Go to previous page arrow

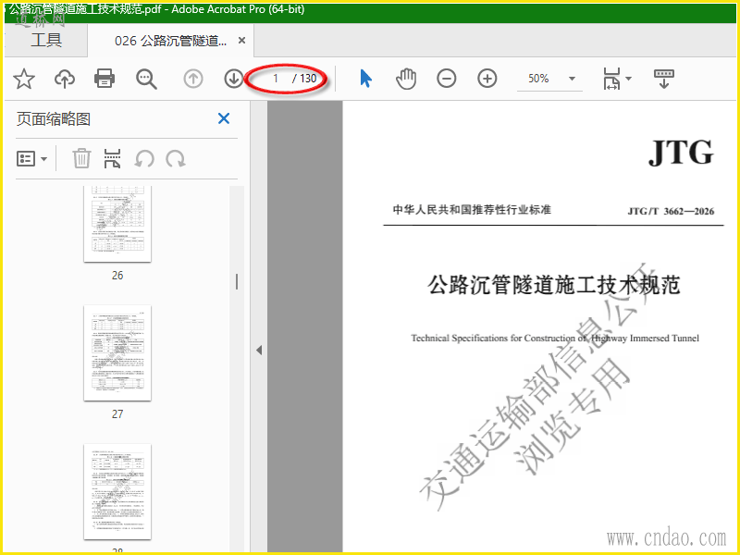(x=193, y=79)
